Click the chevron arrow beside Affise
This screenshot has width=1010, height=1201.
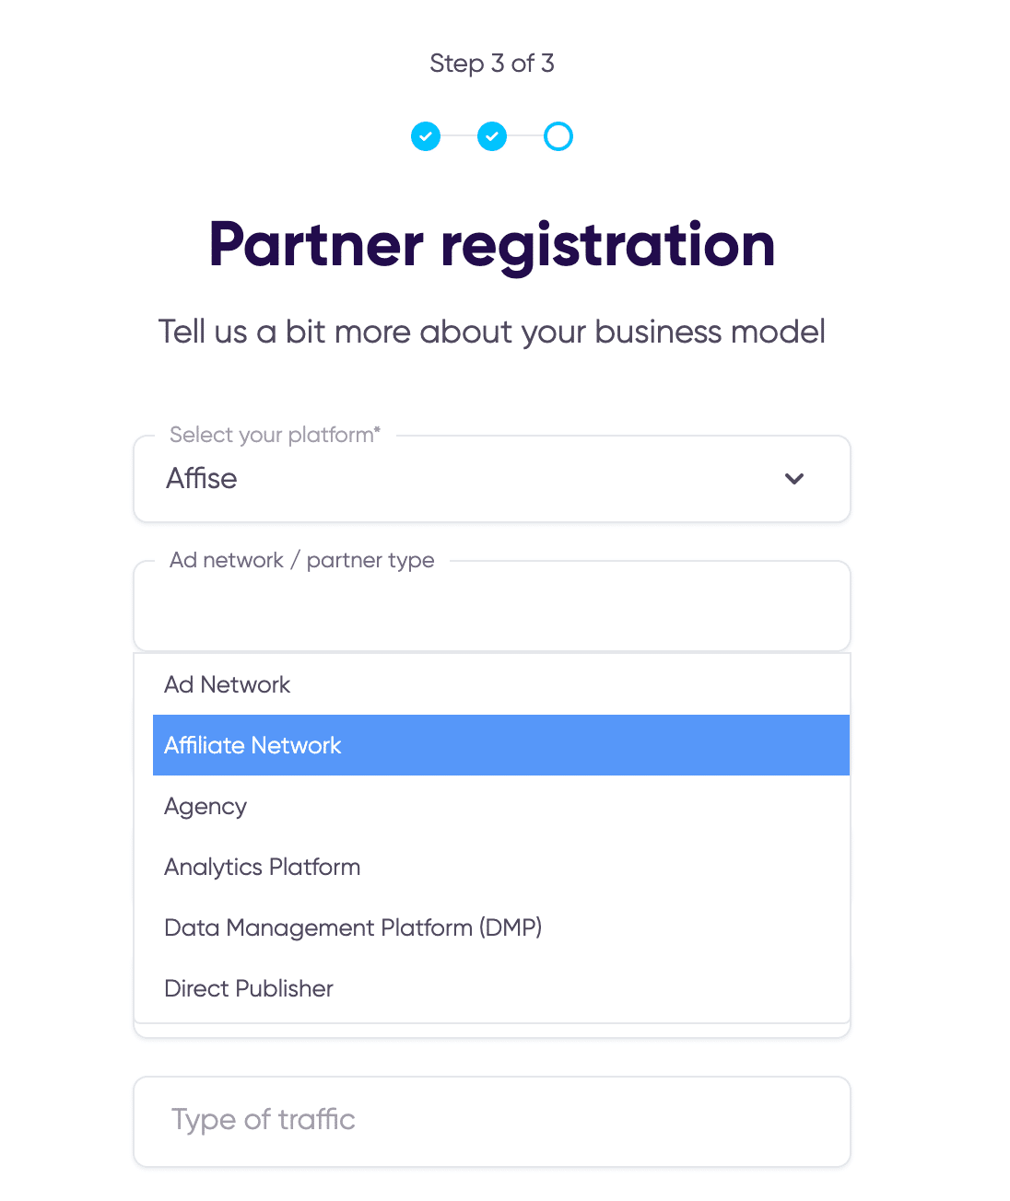pyautogui.click(x=794, y=479)
